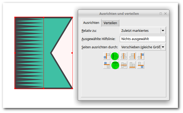Click the pale pink triangle area
This screenshot has width=183, height=113.
65,53
